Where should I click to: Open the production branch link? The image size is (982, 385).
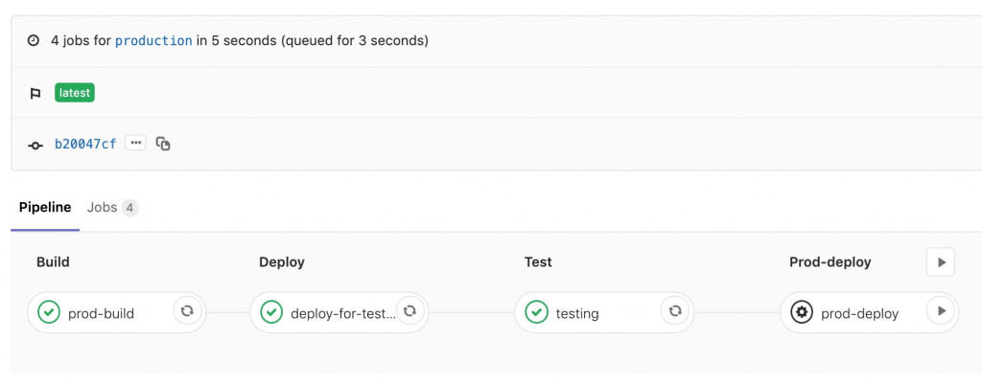click(x=153, y=41)
